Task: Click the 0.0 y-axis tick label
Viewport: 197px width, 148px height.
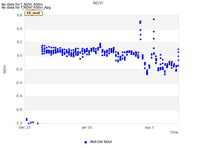Action: 19,55
